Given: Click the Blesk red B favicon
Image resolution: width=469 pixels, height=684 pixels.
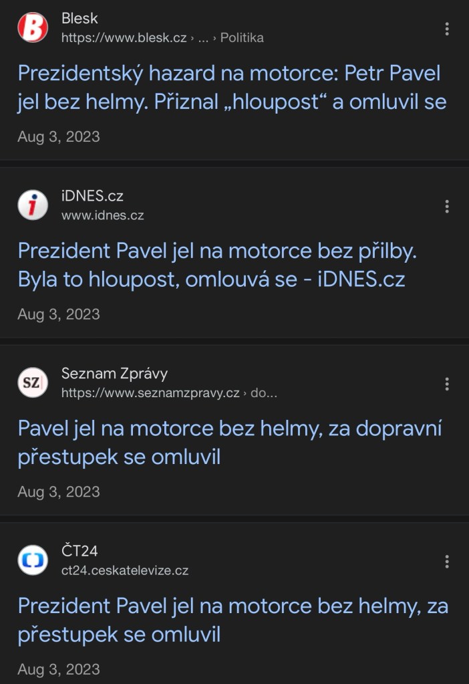Looking at the screenshot, I should pos(33,28).
